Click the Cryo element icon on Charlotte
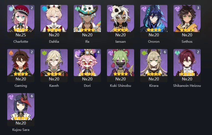The width and height of the screenshot is (212, 135). click(11, 9)
